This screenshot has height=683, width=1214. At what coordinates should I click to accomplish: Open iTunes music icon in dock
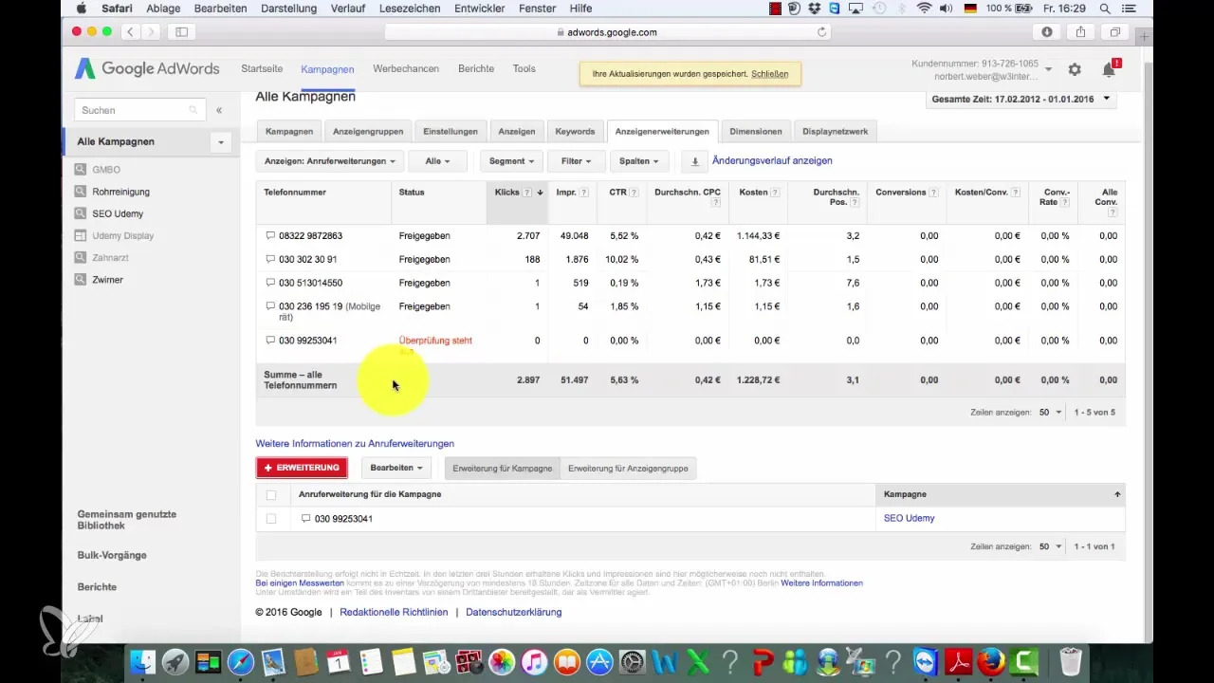coord(536,661)
